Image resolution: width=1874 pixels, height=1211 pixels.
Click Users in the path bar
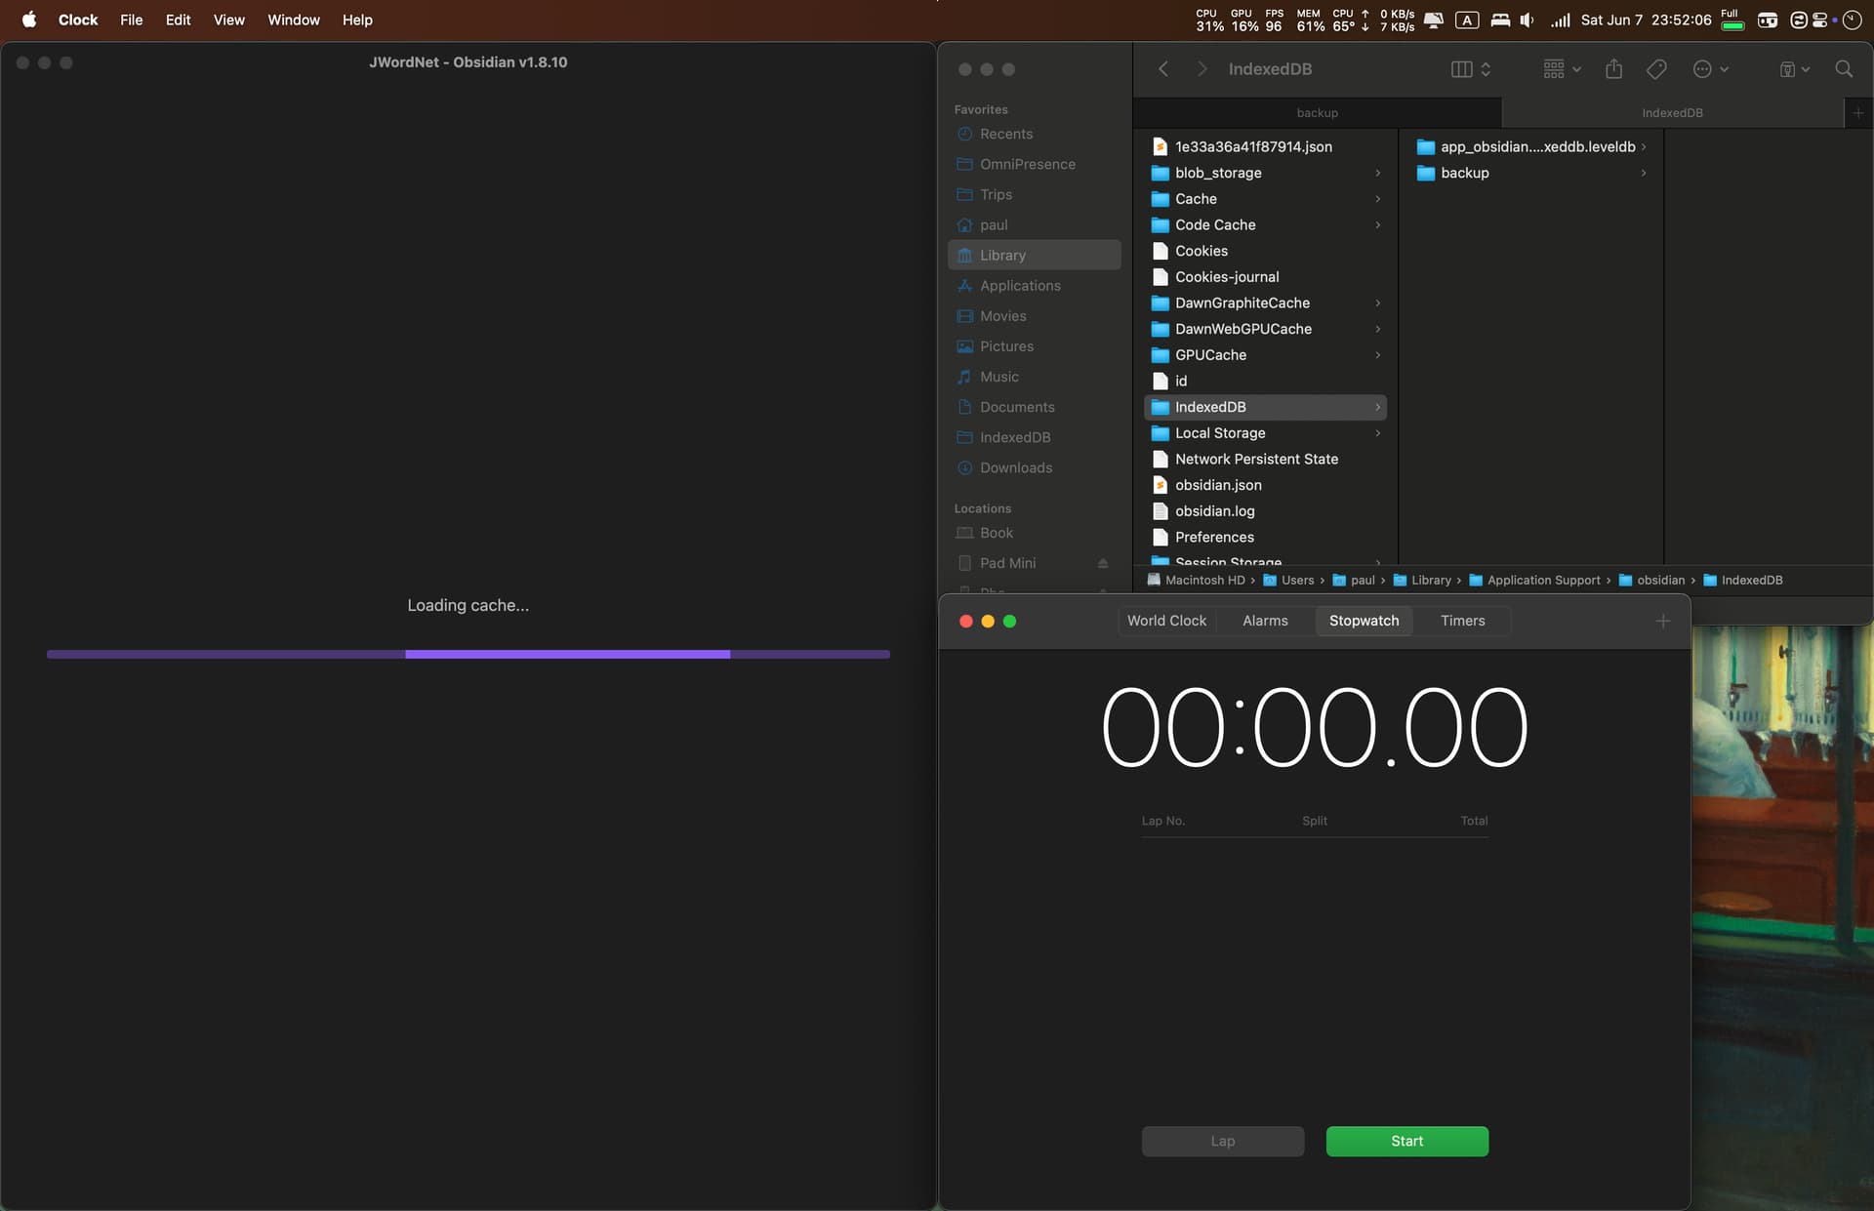coord(1288,580)
